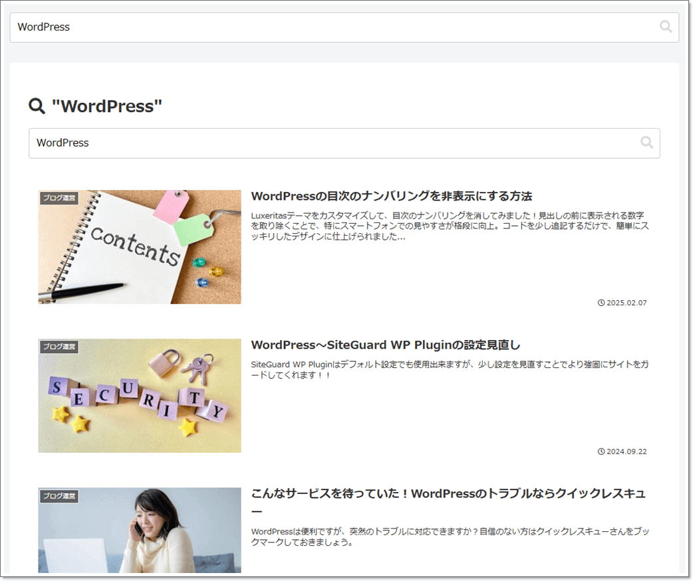Click the contents notebook article thumbnail
The width and height of the screenshot is (693, 581).
coord(139,247)
